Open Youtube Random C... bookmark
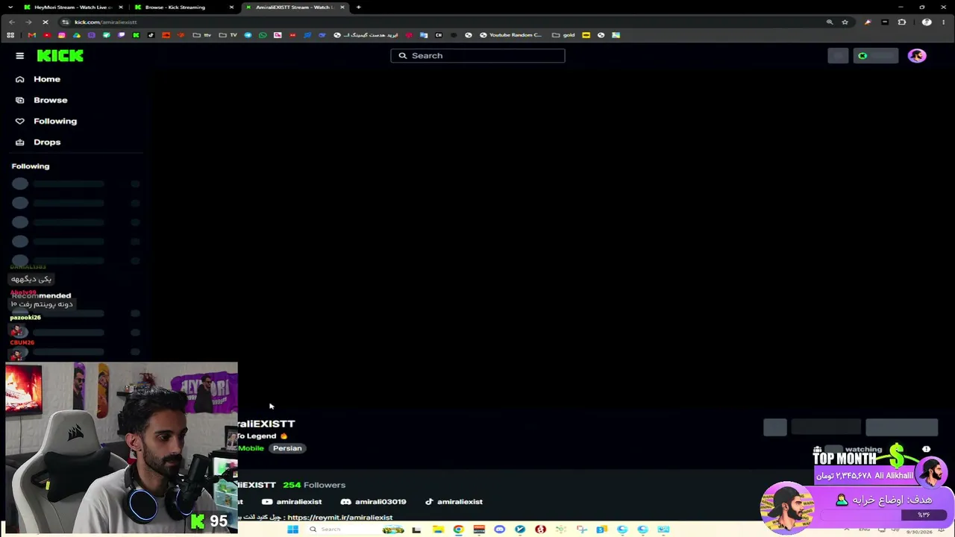Image resolution: width=955 pixels, height=537 pixels. click(x=511, y=35)
